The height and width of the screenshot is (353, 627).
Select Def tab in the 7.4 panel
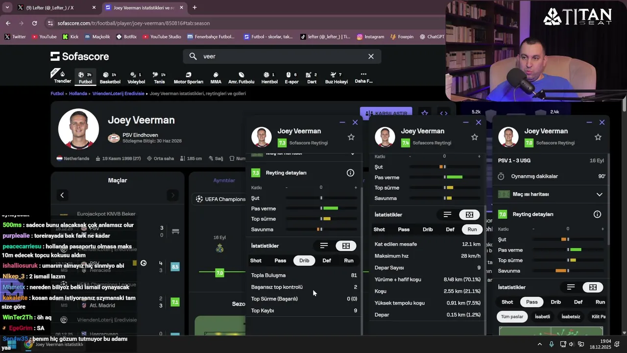450,229
